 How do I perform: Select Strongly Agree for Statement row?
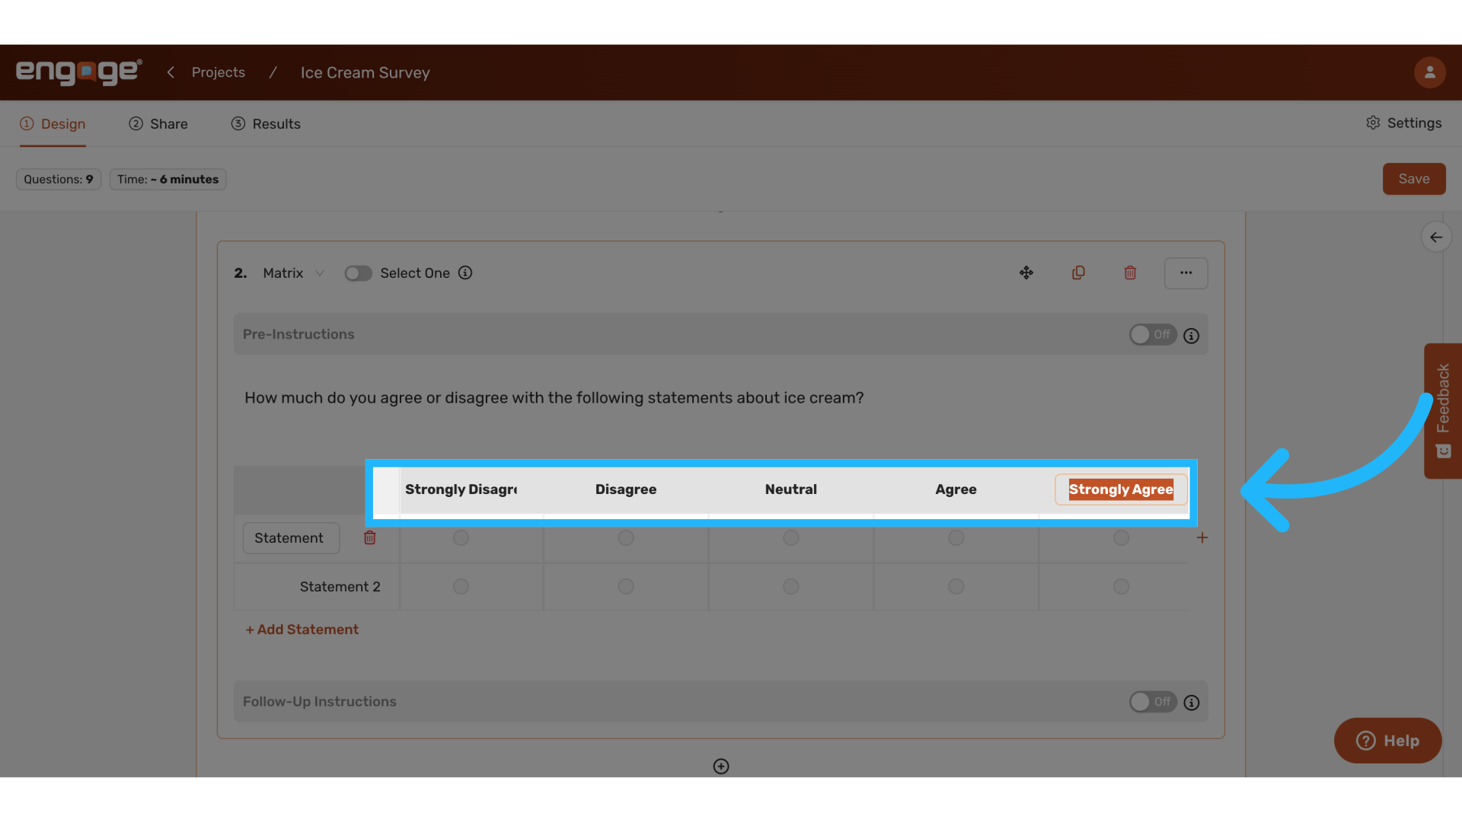[1121, 538]
